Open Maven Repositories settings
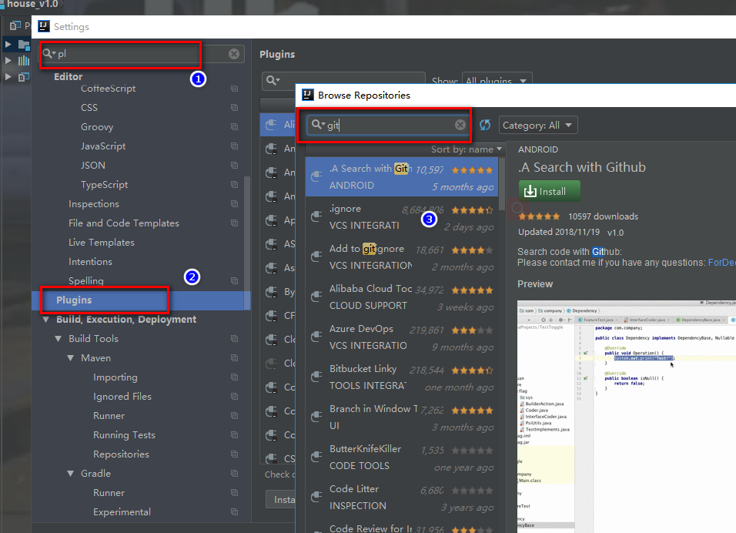The height and width of the screenshot is (533, 736). coord(121,454)
